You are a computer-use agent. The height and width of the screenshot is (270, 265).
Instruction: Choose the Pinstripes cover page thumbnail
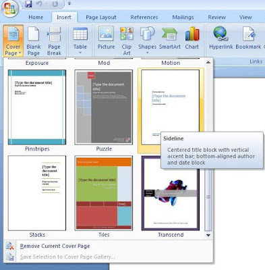(x=37, y=107)
